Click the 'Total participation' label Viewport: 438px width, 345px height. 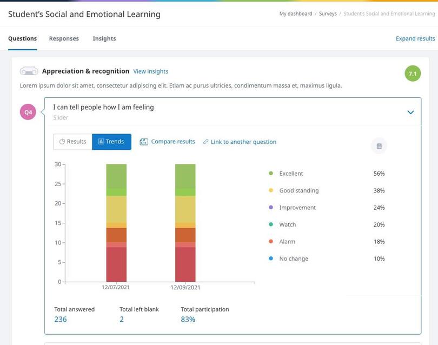[x=205, y=309]
